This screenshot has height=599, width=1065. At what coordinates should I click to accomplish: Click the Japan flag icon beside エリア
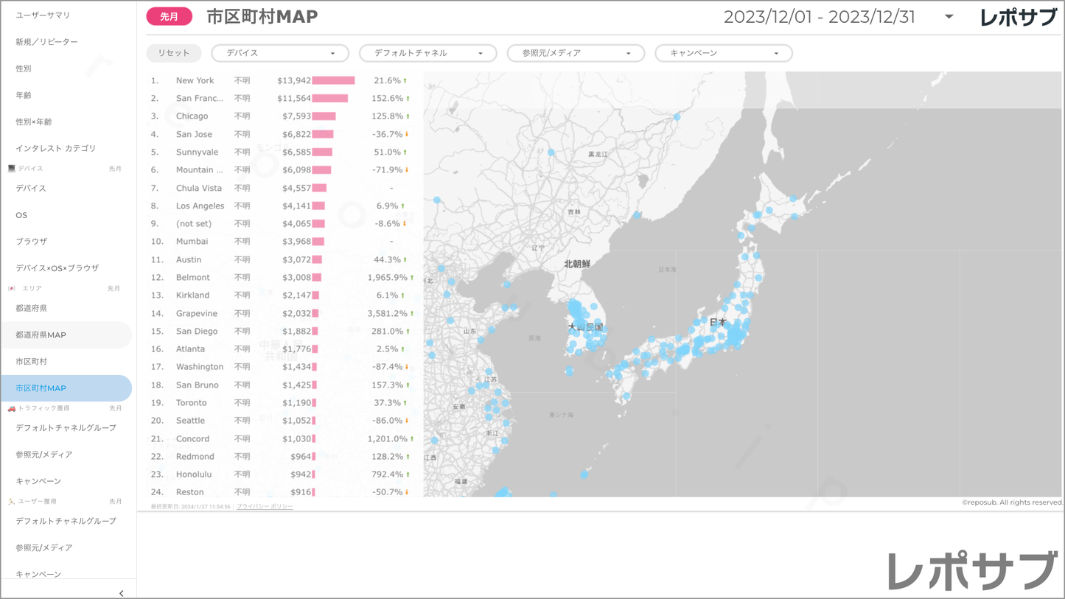[11, 288]
